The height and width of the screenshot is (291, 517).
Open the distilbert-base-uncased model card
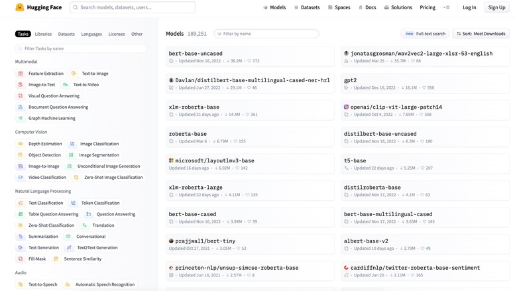click(x=425, y=137)
